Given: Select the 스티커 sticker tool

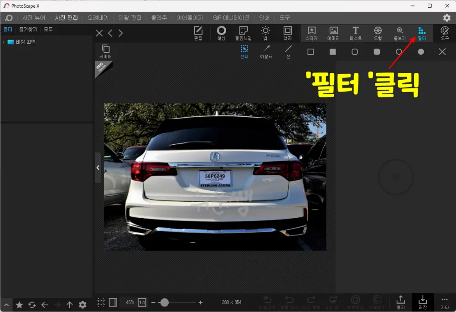Looking at the screenshot, I should click(x=311, y=33).
